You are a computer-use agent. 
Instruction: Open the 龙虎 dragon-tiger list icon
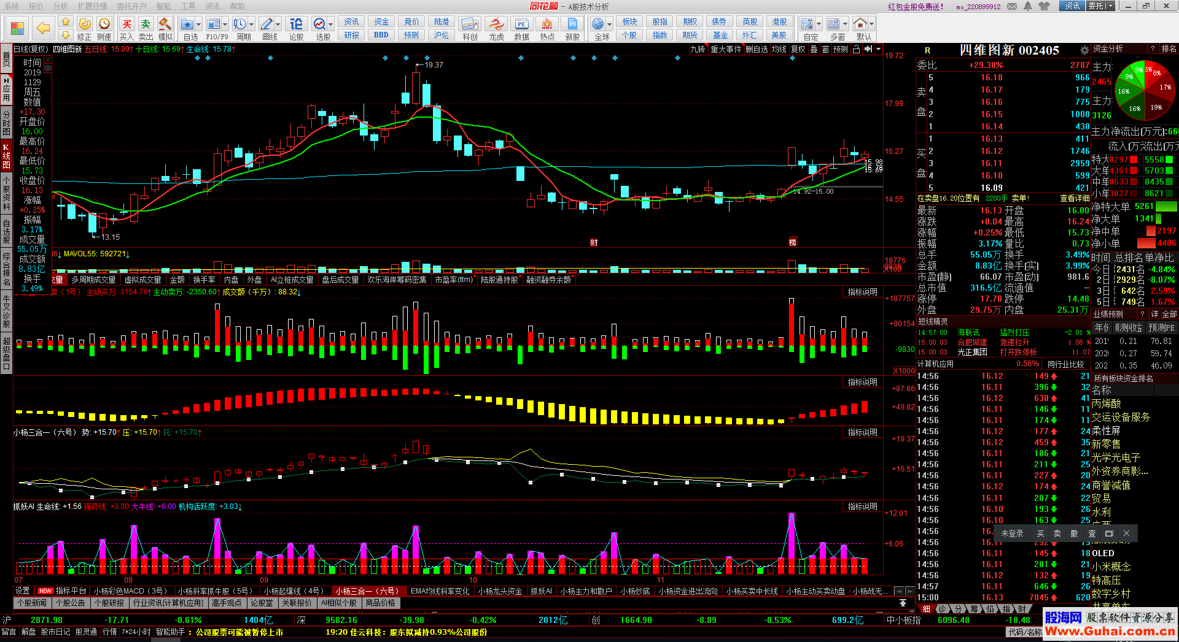coord(496,29)
